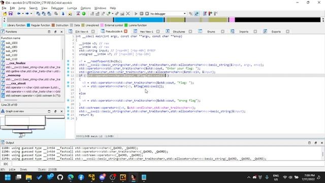The width and height of the screenshot is (325, 183).
Task: Close the Graph overview panel
Action: pyautogui.click(x=61, y=111)
